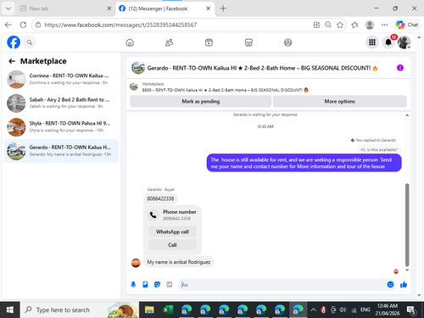Open the Marketplace storefront icon
424x318 pixels.
tap(248, 42)
